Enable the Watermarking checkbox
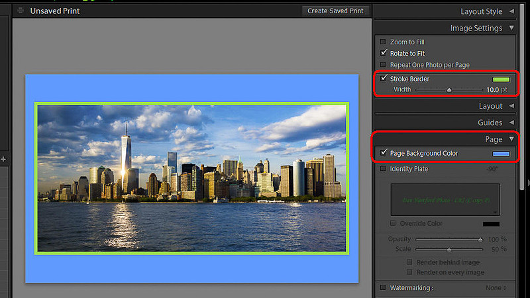The height and width of the screenshot is (298, 530). pos(383,287)
